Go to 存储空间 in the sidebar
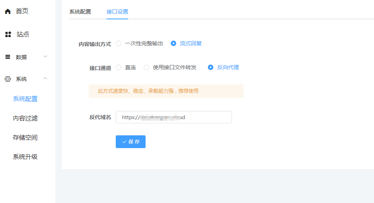This screenshot has height=203, width=374. (x=25, y=138)
